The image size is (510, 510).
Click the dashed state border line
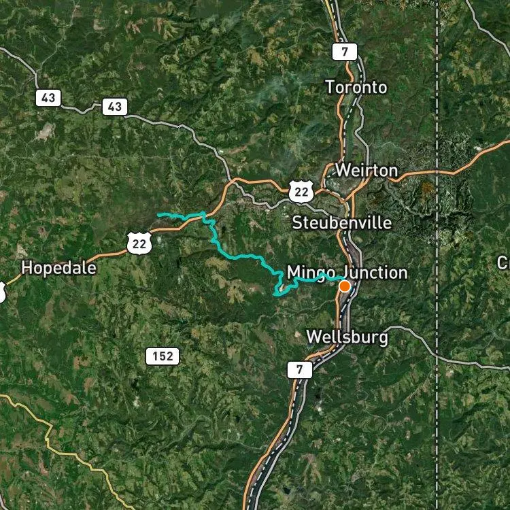click(437, 255)
